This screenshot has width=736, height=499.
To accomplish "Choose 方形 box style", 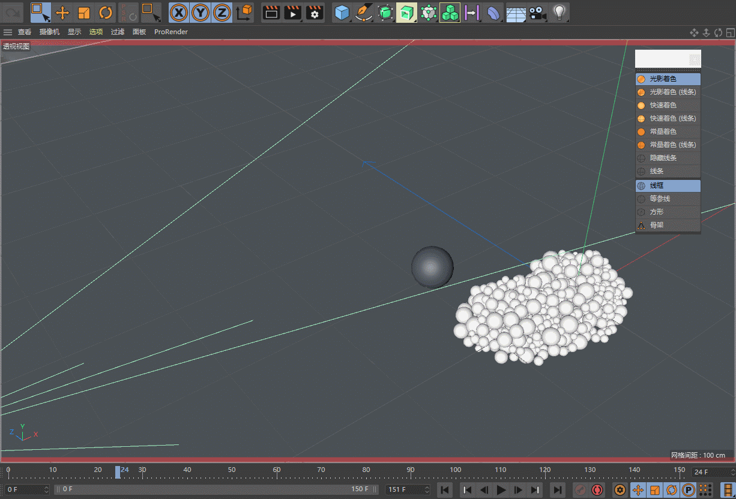I will (668, 212).
